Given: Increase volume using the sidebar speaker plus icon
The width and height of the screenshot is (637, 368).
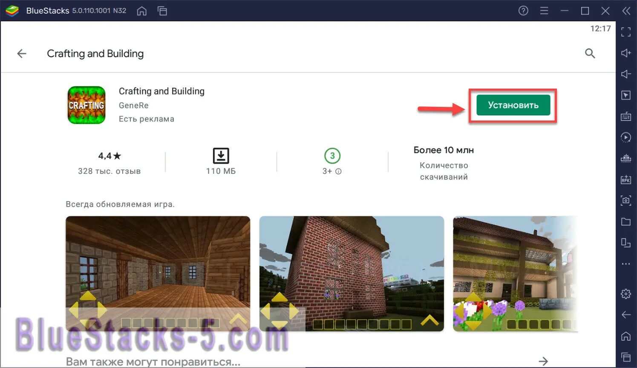Looking at the screenshot, I should 626,53.
